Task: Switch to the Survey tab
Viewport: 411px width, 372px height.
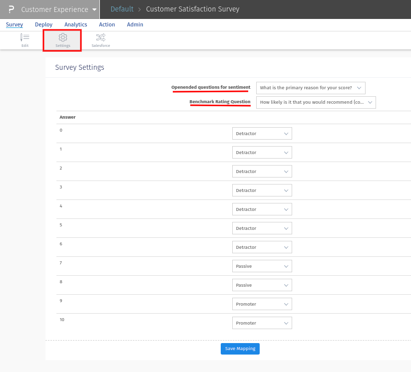Action: tap(14, 24)
